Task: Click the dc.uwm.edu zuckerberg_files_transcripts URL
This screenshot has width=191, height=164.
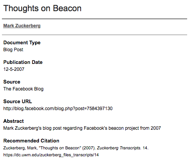Action: point(51,155)
